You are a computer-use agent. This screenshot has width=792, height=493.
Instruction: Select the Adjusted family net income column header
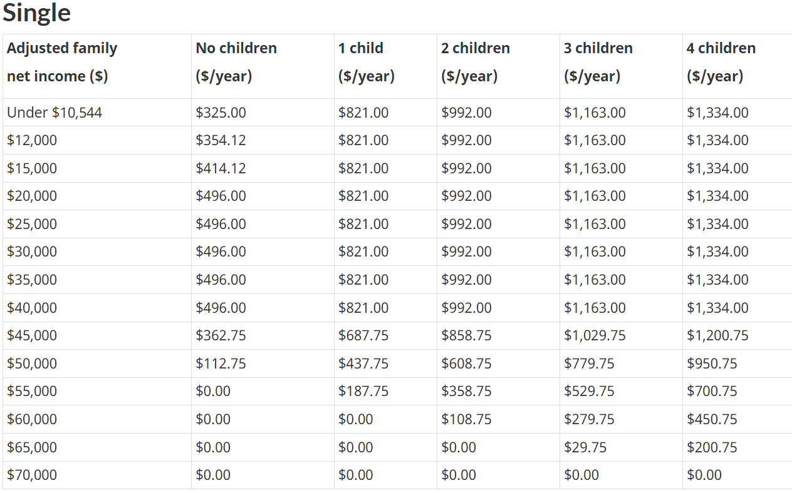click(62, 62)
